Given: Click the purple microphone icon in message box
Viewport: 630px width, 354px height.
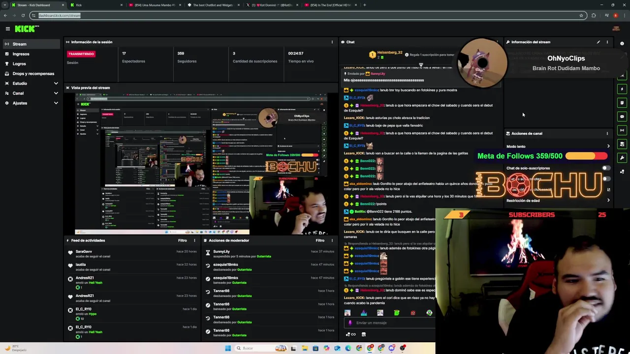Looking at the screenshot, I should pyautogui.click(x=350, y=323).
